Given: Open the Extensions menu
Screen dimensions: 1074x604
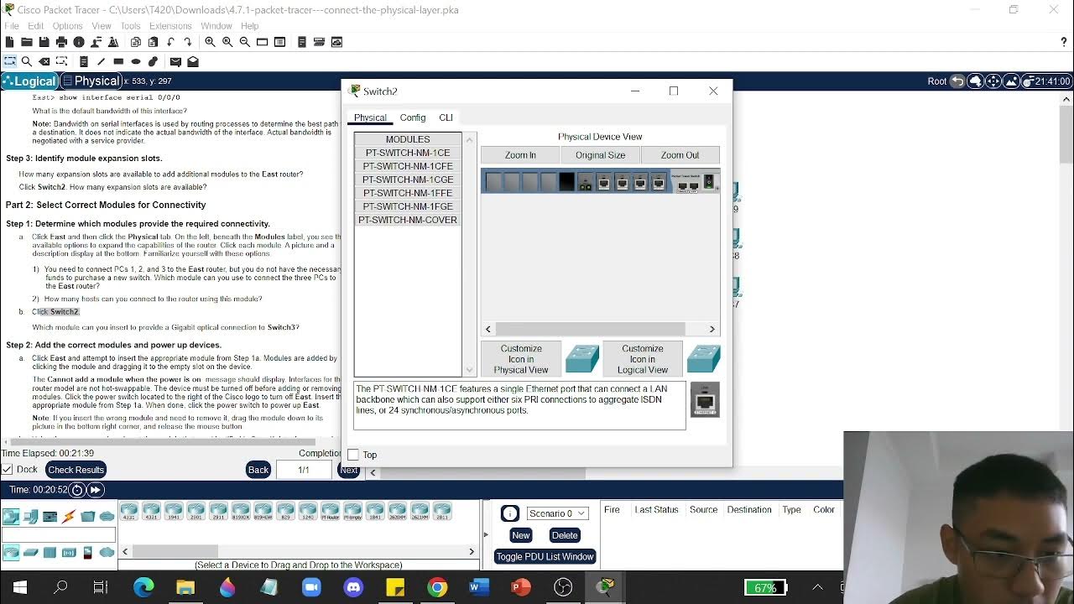Looking at the screenshot, I should (x=170, y=26).
